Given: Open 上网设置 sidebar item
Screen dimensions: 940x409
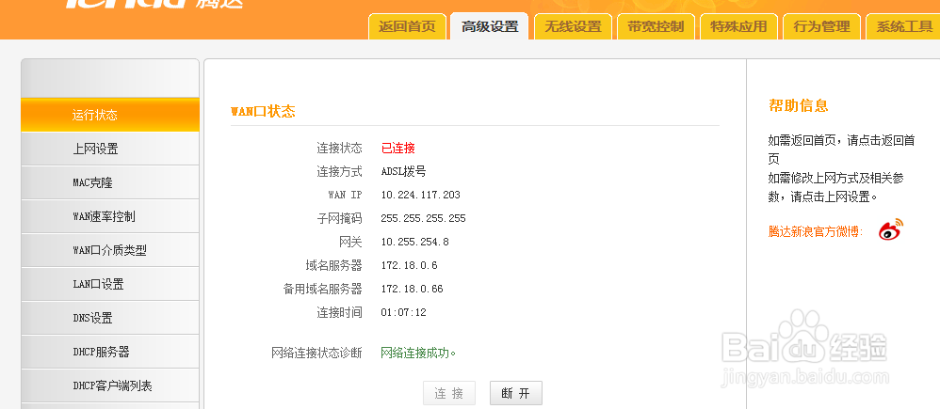Looking at the screenshot, I should 110,149.
